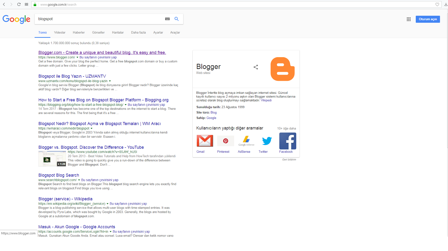The width and height of the screenshot is (448, 251).
Task: Click the blue magnifier search icon
Action: click(177, 19)
